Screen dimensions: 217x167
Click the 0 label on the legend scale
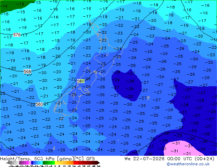pyautogui.click(x=55, y=166)
